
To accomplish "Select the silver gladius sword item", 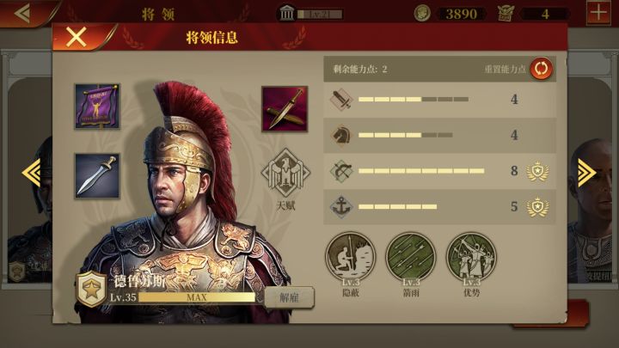I will (x=97, y=176).
